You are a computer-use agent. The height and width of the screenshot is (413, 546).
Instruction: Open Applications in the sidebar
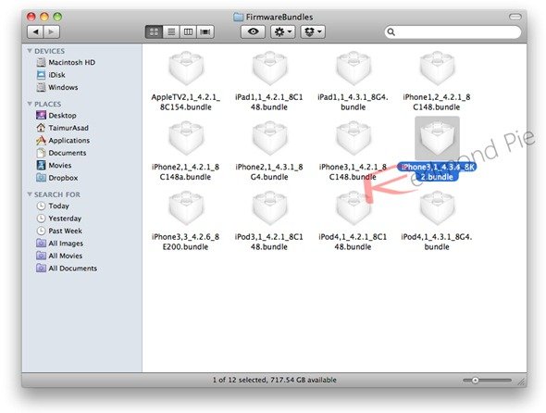(63, 141)
